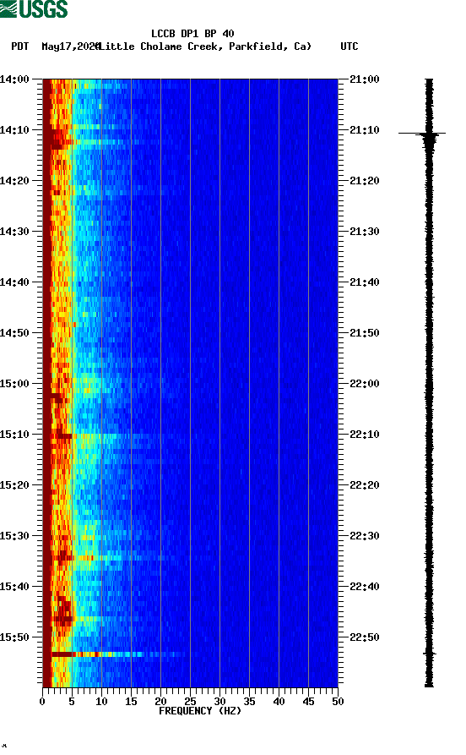Screen dimensions: 466x755
Task: Click the 'FREQUENCY (HZ)' axis title
Action: (200, 711)
